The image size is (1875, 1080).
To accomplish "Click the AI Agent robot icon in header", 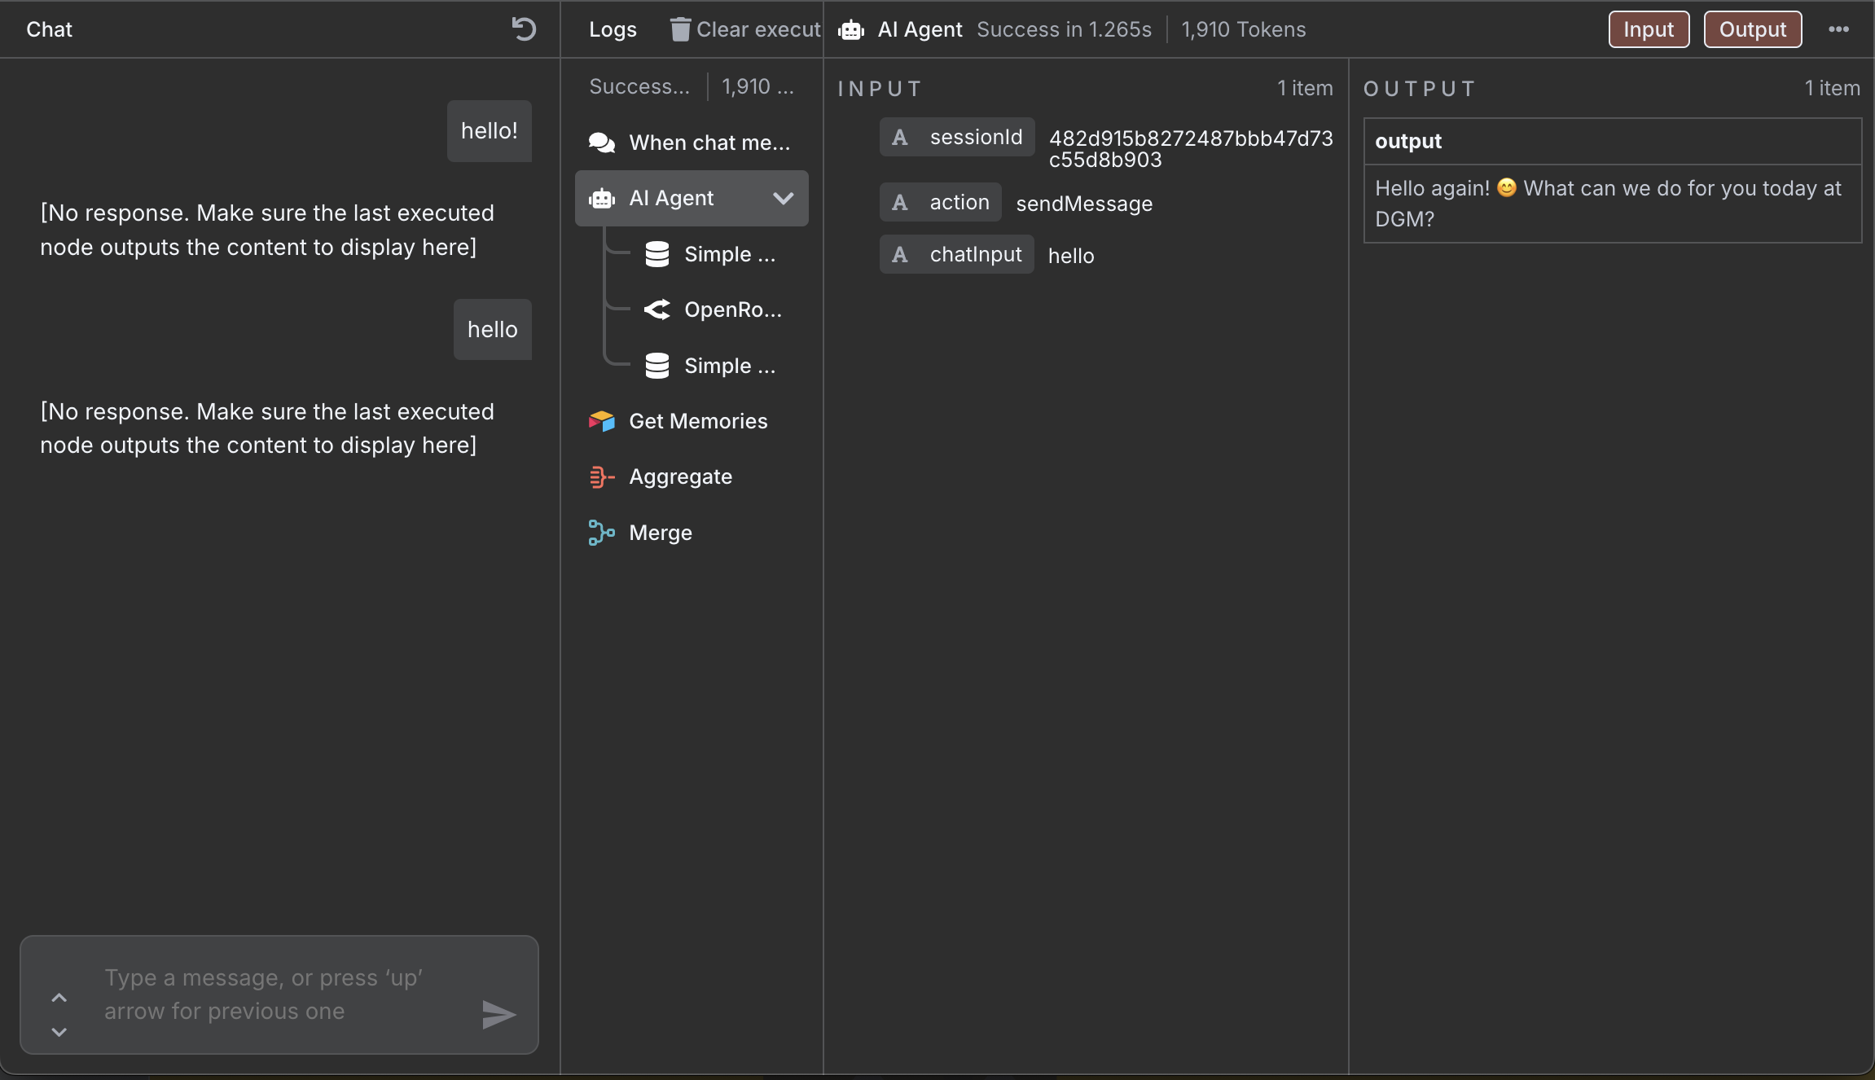I will (x=850, y=29).
